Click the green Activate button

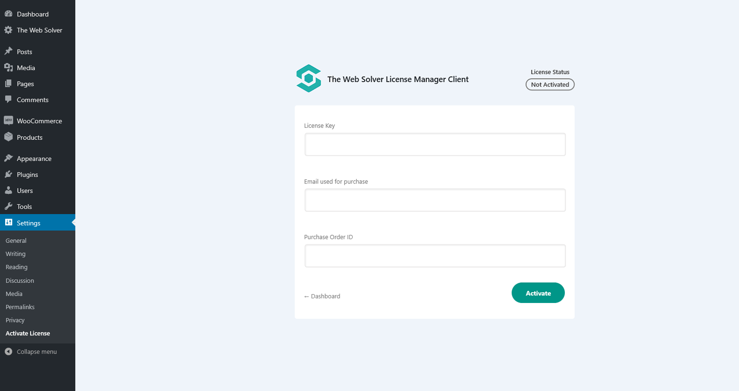coord(538,293)
